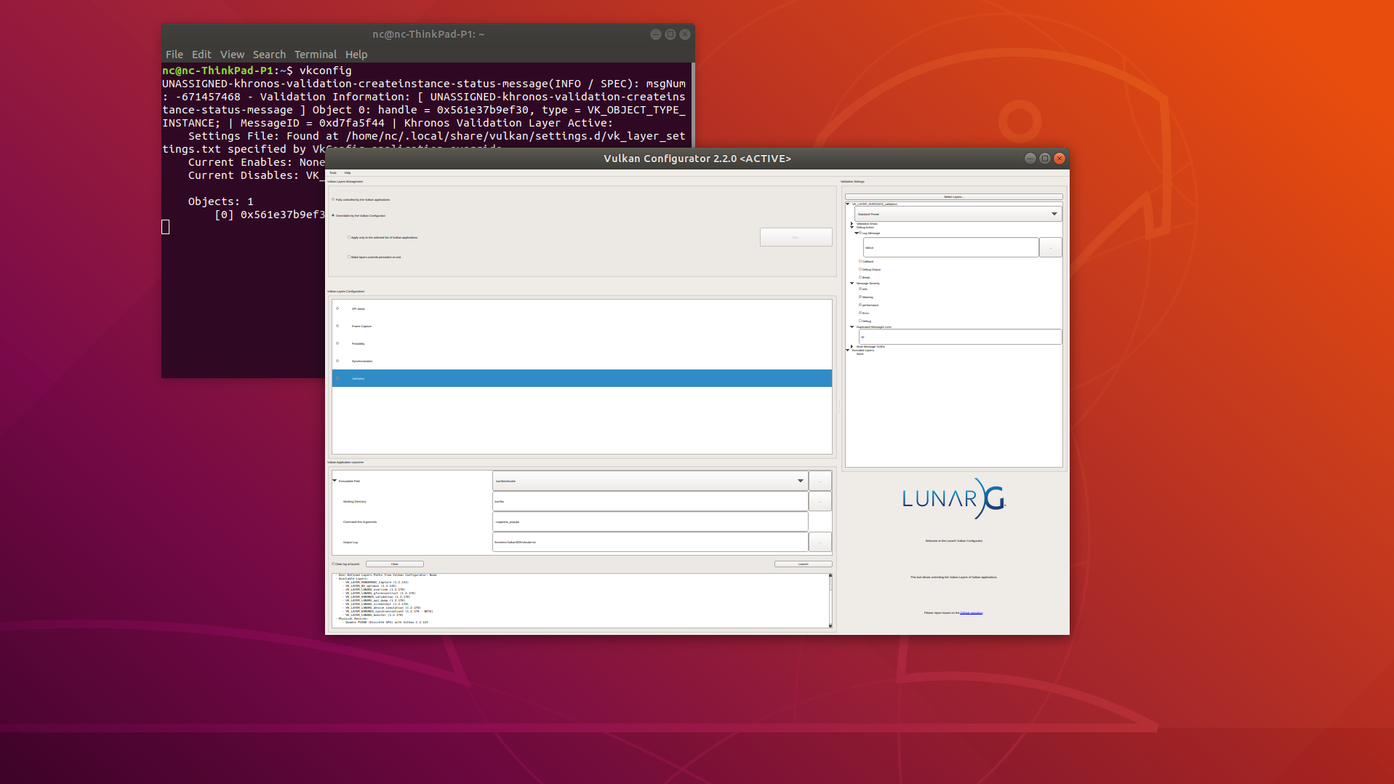Image resolution: width=1394 pixels, height=784 pixels.
Task: Open the browse button for Working Directory
Action: pos(820,501)
